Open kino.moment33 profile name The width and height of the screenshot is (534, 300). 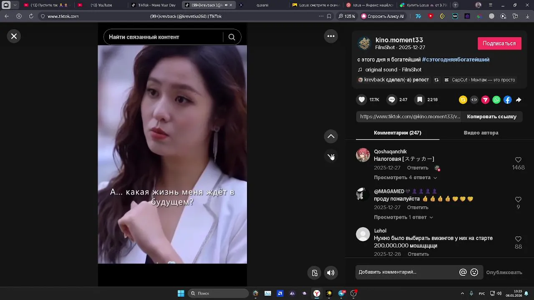pyautogui.click(x=399, y=40)
